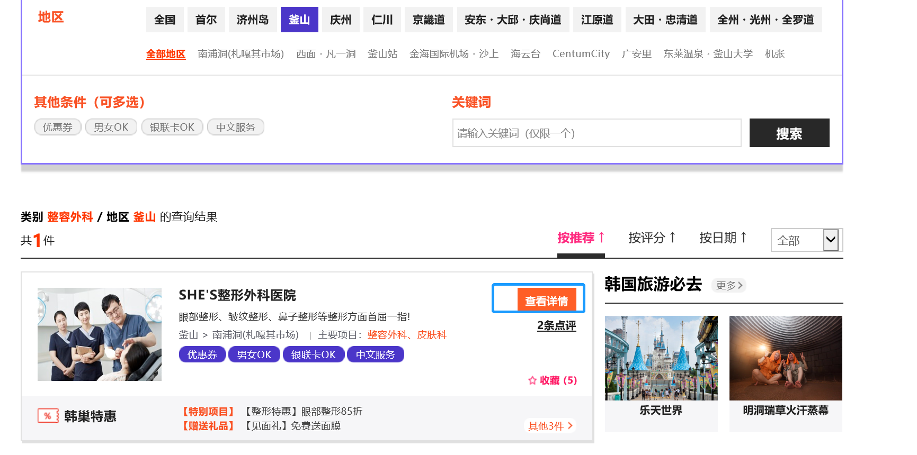Toggle the 优惠券 filter condition

click(x=58, y=127)
